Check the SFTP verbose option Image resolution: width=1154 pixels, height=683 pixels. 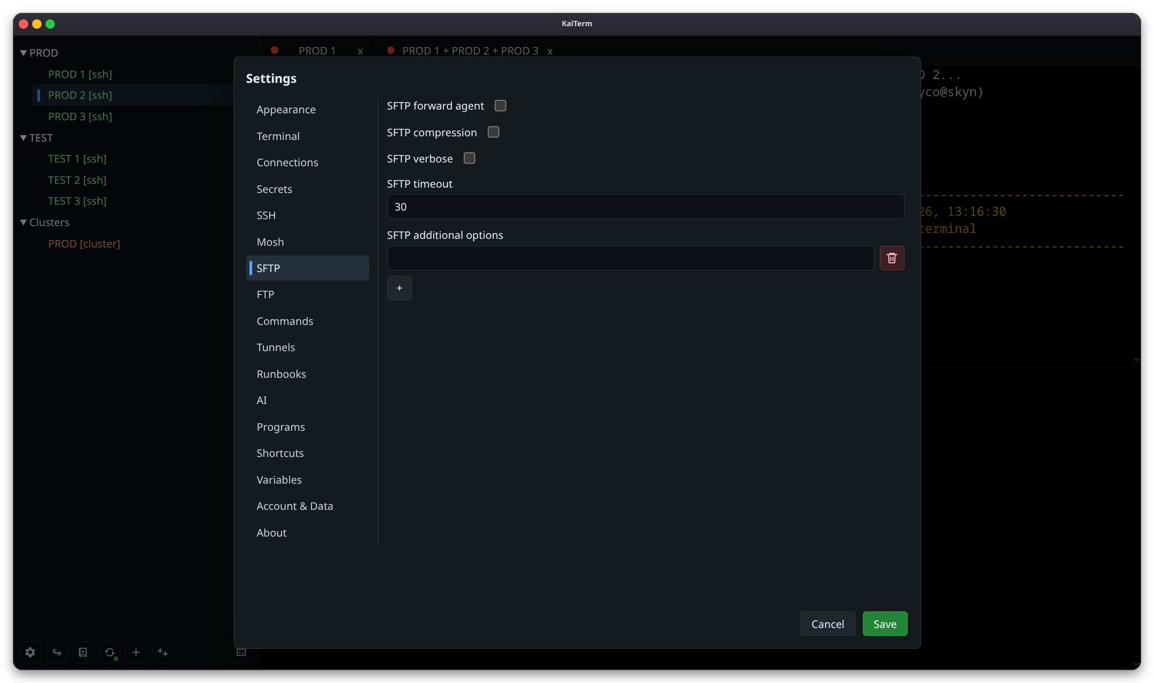click(469, 158)
